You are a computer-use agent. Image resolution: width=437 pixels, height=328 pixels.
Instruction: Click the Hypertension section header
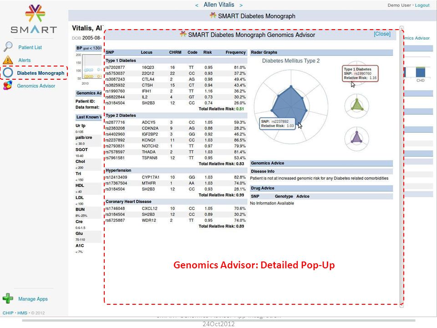click(176, 170)
